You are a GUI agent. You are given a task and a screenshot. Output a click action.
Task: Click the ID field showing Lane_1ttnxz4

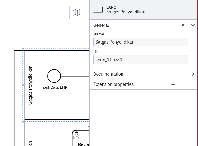(x=140, y=59)
